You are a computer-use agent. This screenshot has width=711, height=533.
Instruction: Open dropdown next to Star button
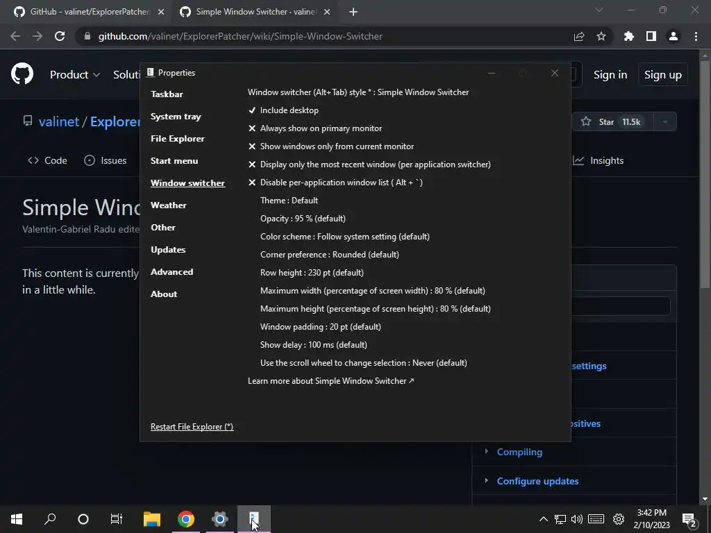665,122
